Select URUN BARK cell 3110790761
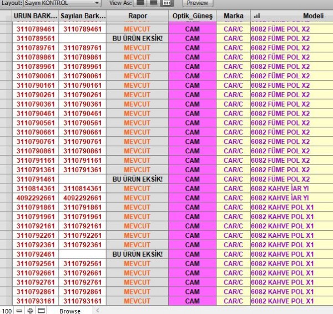Screen dimensions: 333x314 (x=36, y=142)
